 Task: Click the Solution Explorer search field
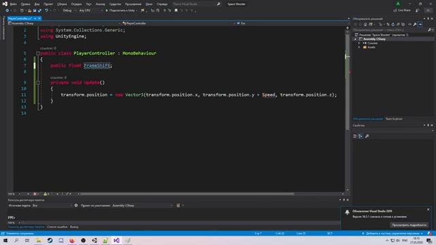(x=390, y=30)
